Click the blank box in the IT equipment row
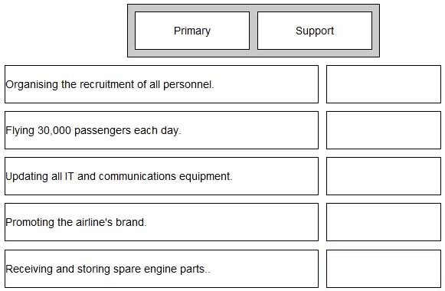The image size is (445, 291). (x=384, y=176)
